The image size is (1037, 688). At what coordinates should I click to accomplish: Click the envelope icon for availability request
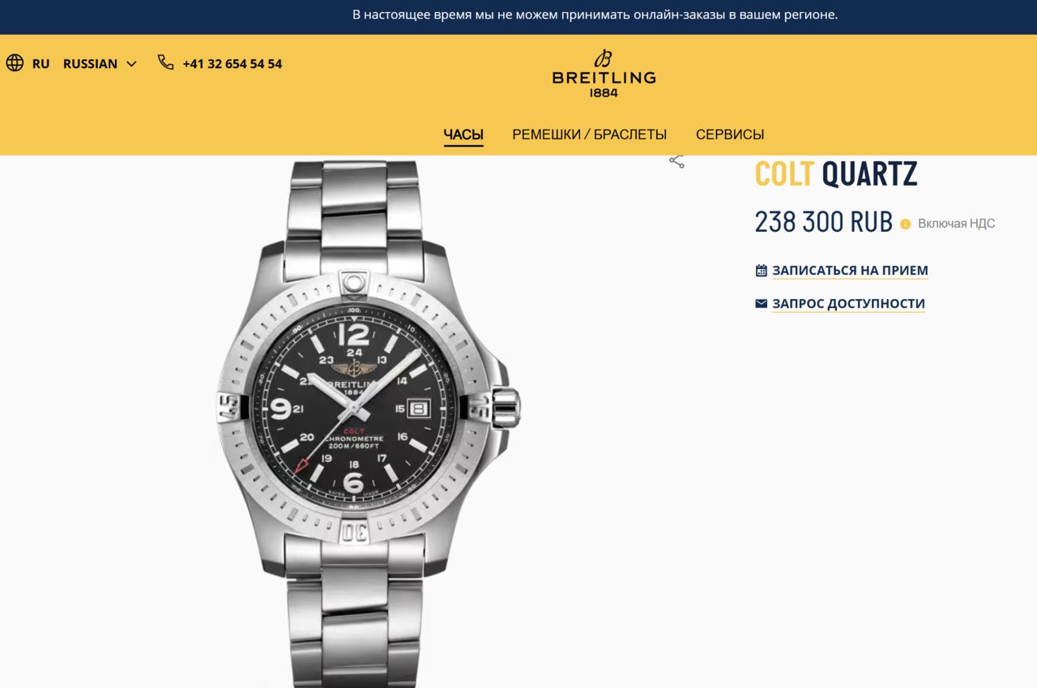point(761,304)
